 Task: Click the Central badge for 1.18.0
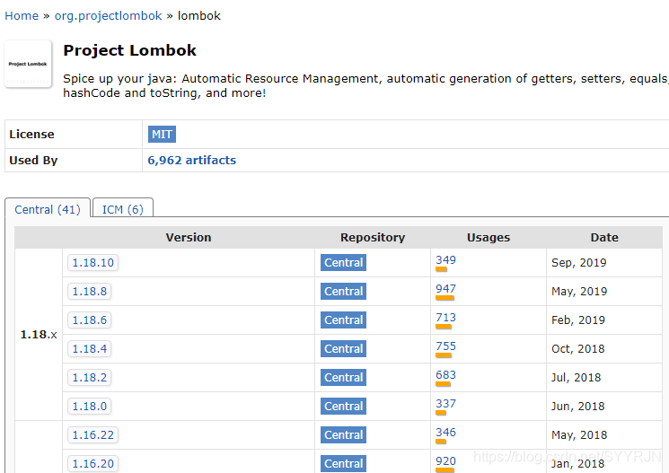[343, 406]
